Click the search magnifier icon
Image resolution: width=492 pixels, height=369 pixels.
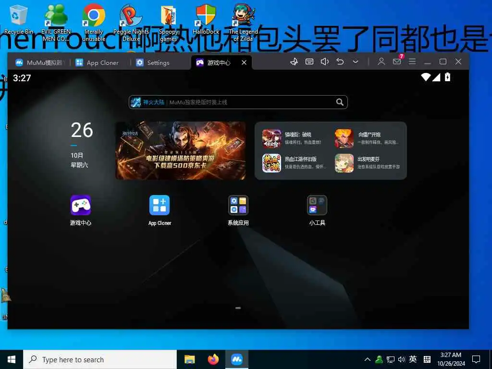(x=340, y=102)
